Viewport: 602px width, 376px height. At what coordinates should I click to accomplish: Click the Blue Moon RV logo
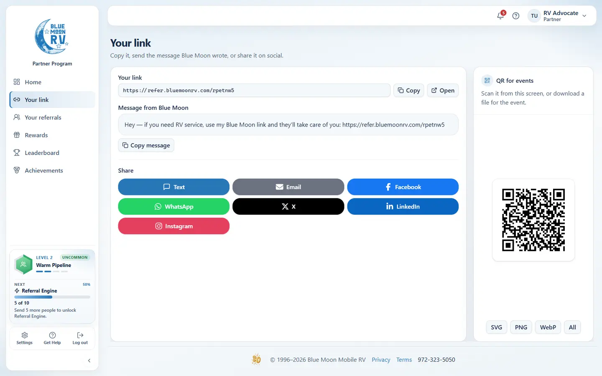[52, 36]
